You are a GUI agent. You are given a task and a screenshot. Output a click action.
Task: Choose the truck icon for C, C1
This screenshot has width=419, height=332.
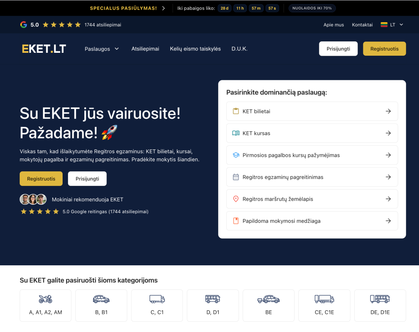pyautogui.click(x=157, y=299)
